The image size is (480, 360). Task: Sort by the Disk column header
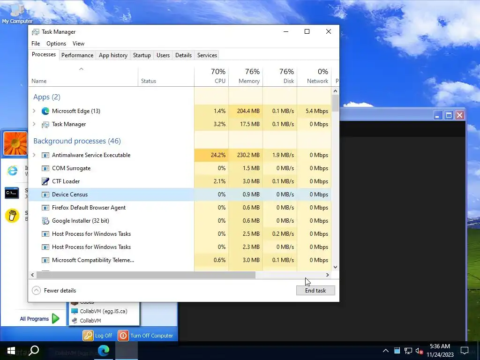click(x=280, y=76)
